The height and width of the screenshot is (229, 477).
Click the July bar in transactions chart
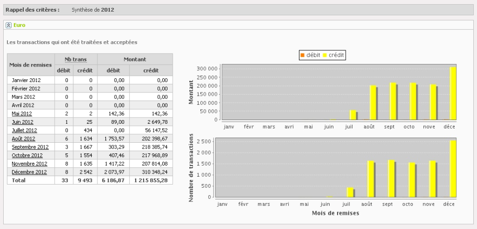click(350, 193)
